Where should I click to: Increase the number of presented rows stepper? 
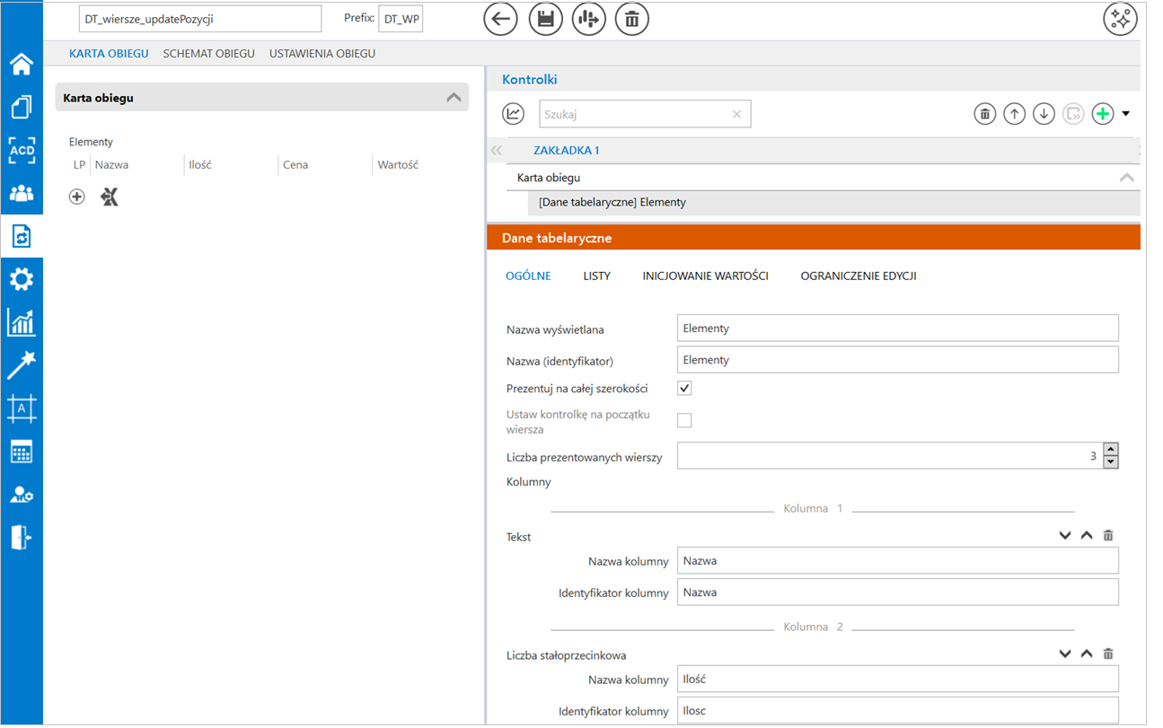coord(1111,450)
